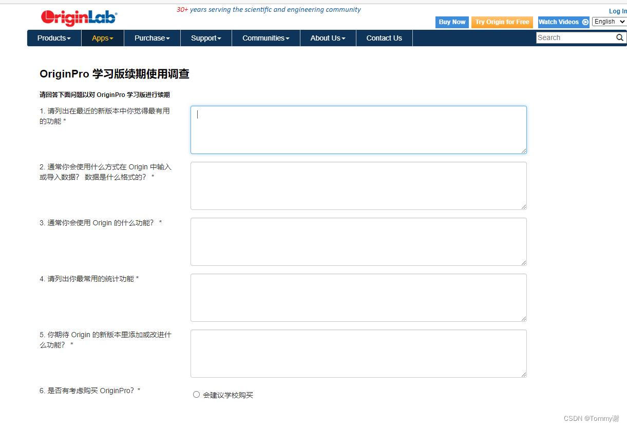Screen dimensions: 627x427
Task: Click question 1 answer text area
Action: click(358, 130)
